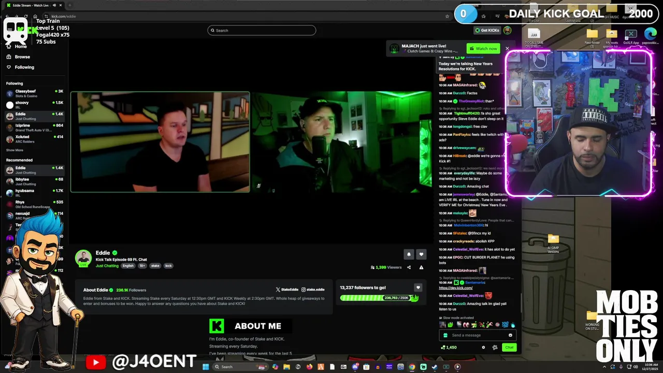Click the gift icon in chat input

tap(445, 335)
